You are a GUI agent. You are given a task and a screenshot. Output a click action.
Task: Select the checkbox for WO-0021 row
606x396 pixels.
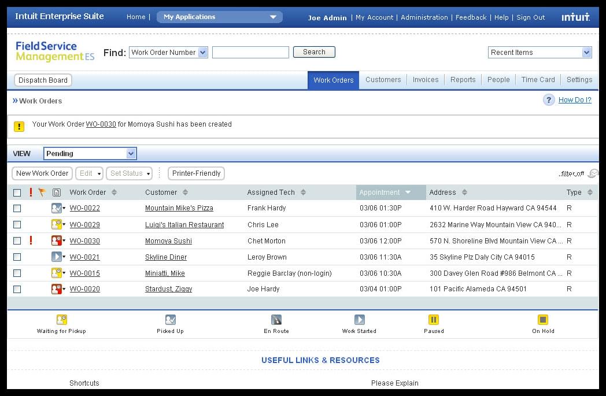(x=17, y=257)
